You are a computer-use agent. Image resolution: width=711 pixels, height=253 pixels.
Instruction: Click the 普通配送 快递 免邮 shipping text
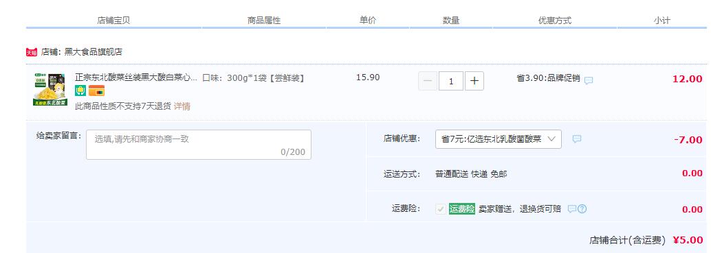pos(471,174)
